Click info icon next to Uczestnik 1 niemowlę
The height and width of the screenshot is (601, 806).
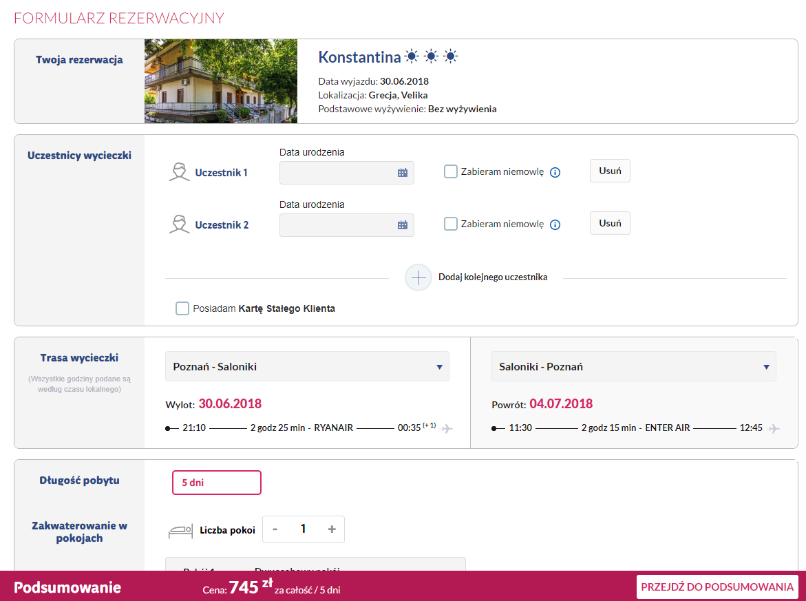(555, 173)
